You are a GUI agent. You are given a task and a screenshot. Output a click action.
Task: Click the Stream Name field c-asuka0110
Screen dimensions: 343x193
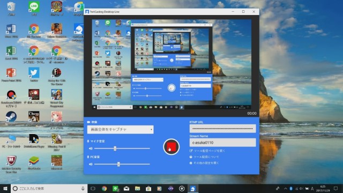[x=223, y=143]
